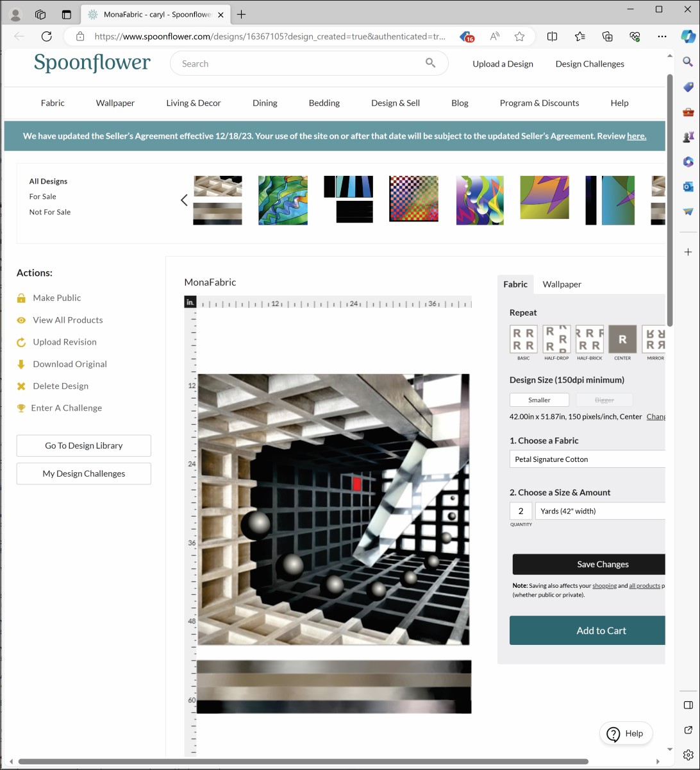Viewport: 700px width, 770px height.
Task: Open the Dining navigation menu
Action: 265,103
